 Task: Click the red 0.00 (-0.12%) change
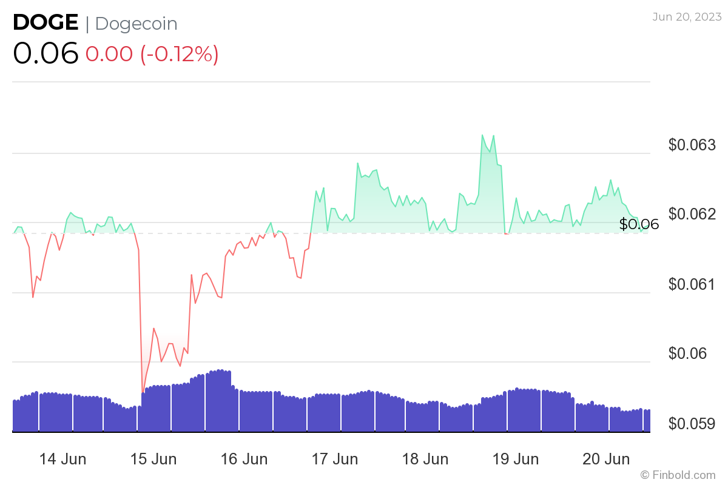(152, 54)
